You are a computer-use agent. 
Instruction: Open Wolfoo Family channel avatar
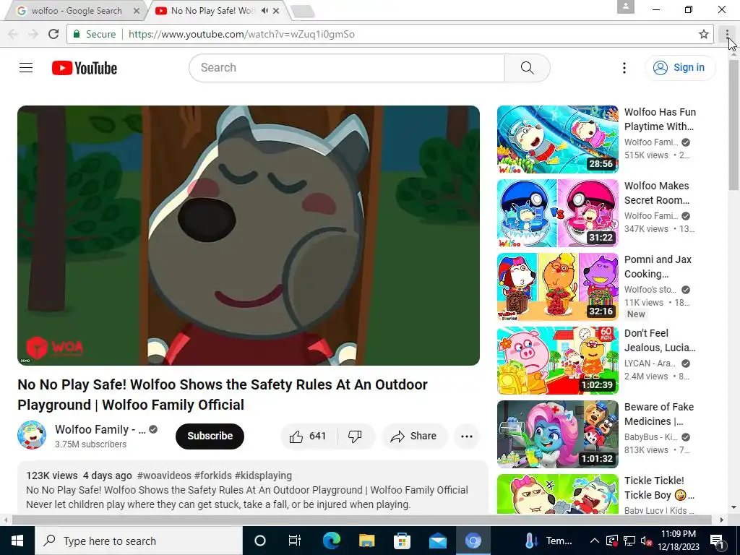coord(32,435)
